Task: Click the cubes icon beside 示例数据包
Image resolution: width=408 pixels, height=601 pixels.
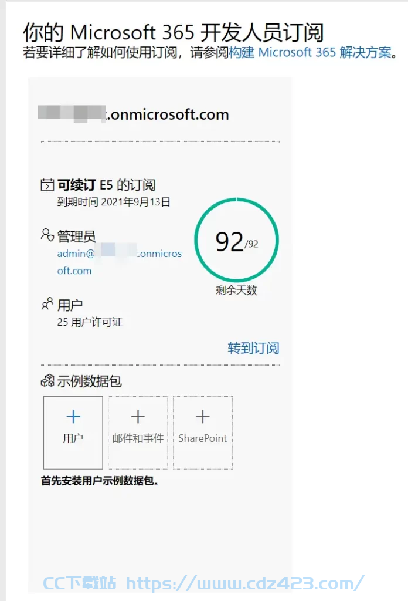Action: [x=47, y=381]
